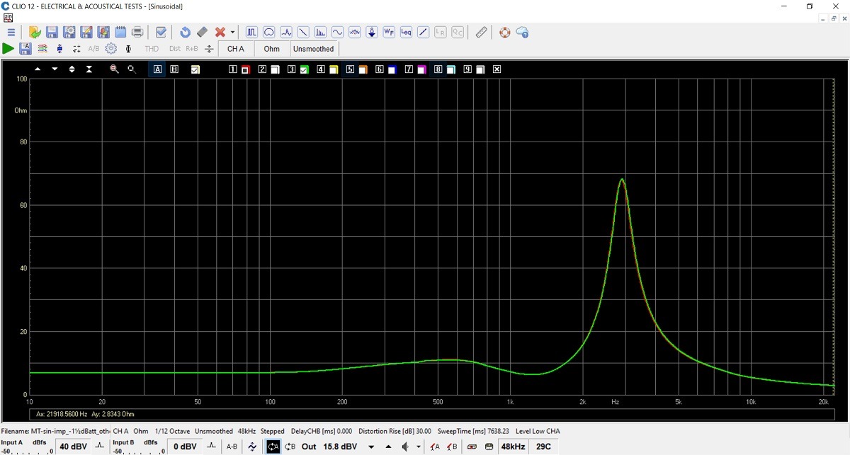
Task: Expand the arrow next to red X
Action: pyautogui.click(x=232, y=33)
